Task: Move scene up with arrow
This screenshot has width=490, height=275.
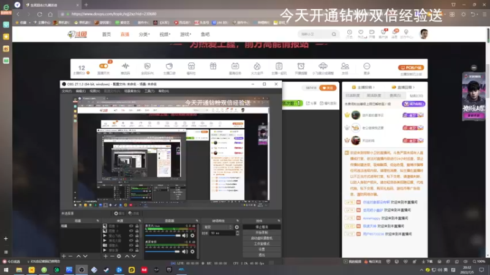Action: click(78, 256)
